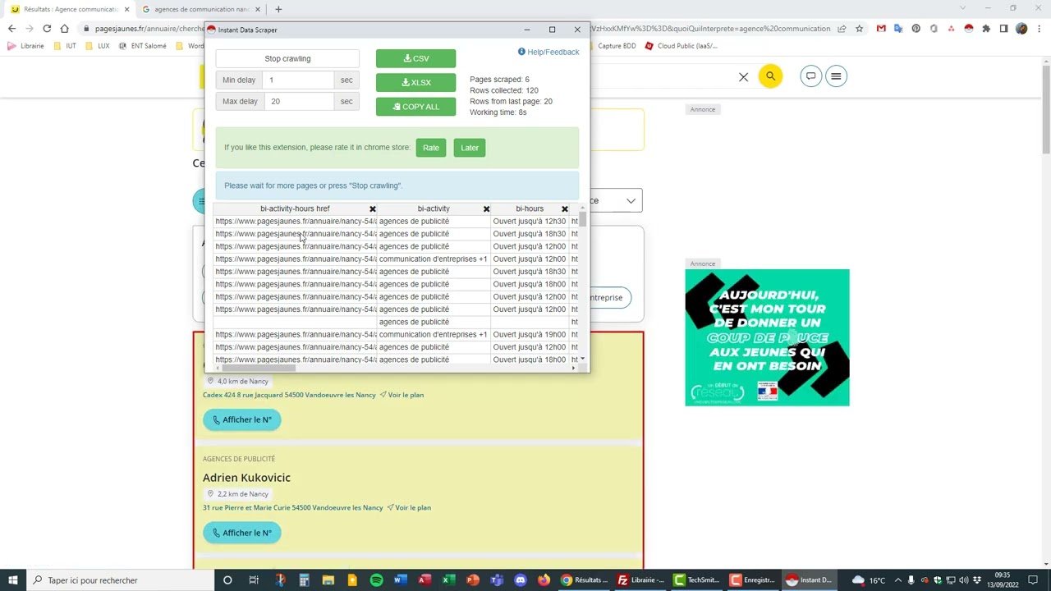Select 'communication d'entreprises +1' cell with 12h00
The height and width of the screenshot is (591, 1051).
coord(434,259)
